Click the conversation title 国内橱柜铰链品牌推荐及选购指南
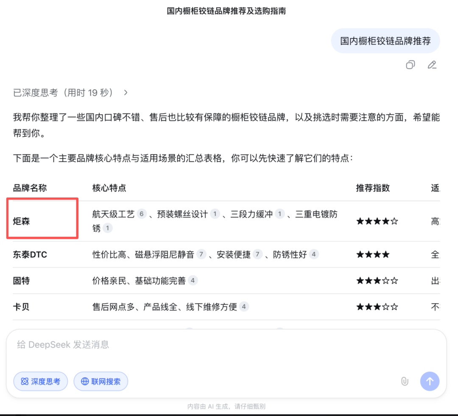The height and width of the screenshot is (416, 458). (226, 11)
